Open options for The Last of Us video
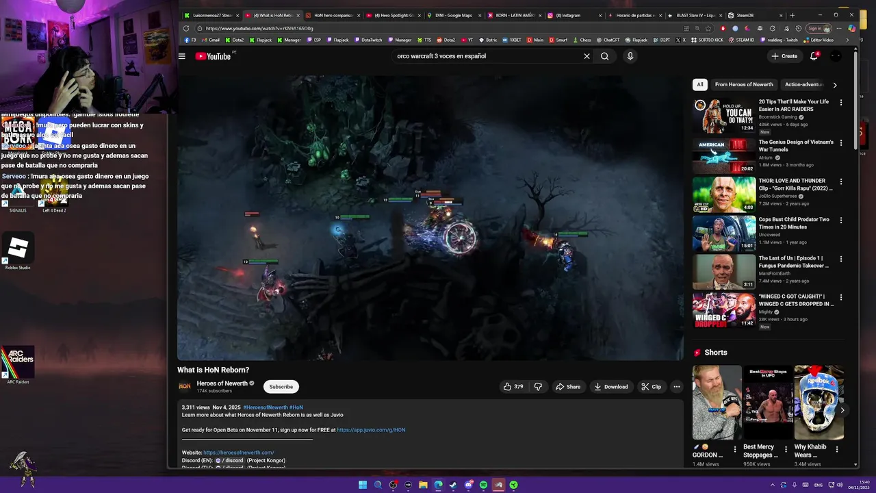This screenshot has width=876, height=493. click(x=841, y=259)
